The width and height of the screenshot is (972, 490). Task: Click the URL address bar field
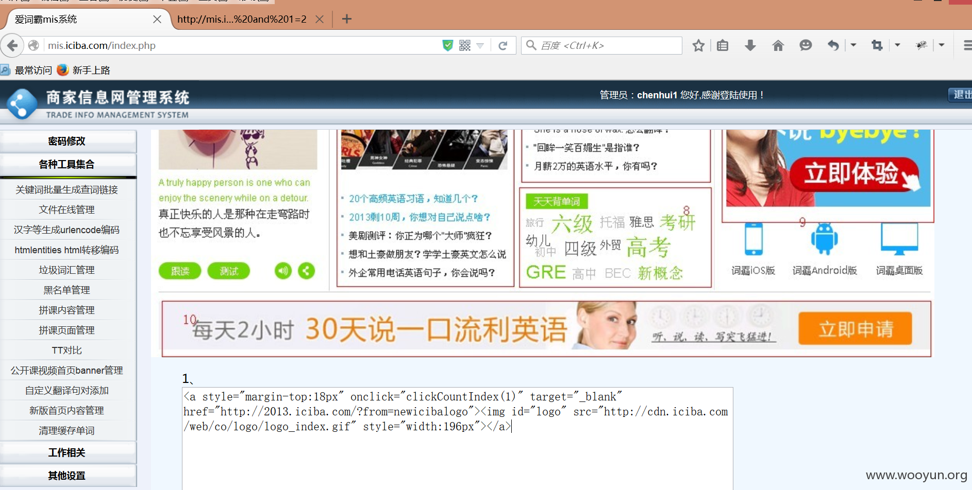point(242,45)
